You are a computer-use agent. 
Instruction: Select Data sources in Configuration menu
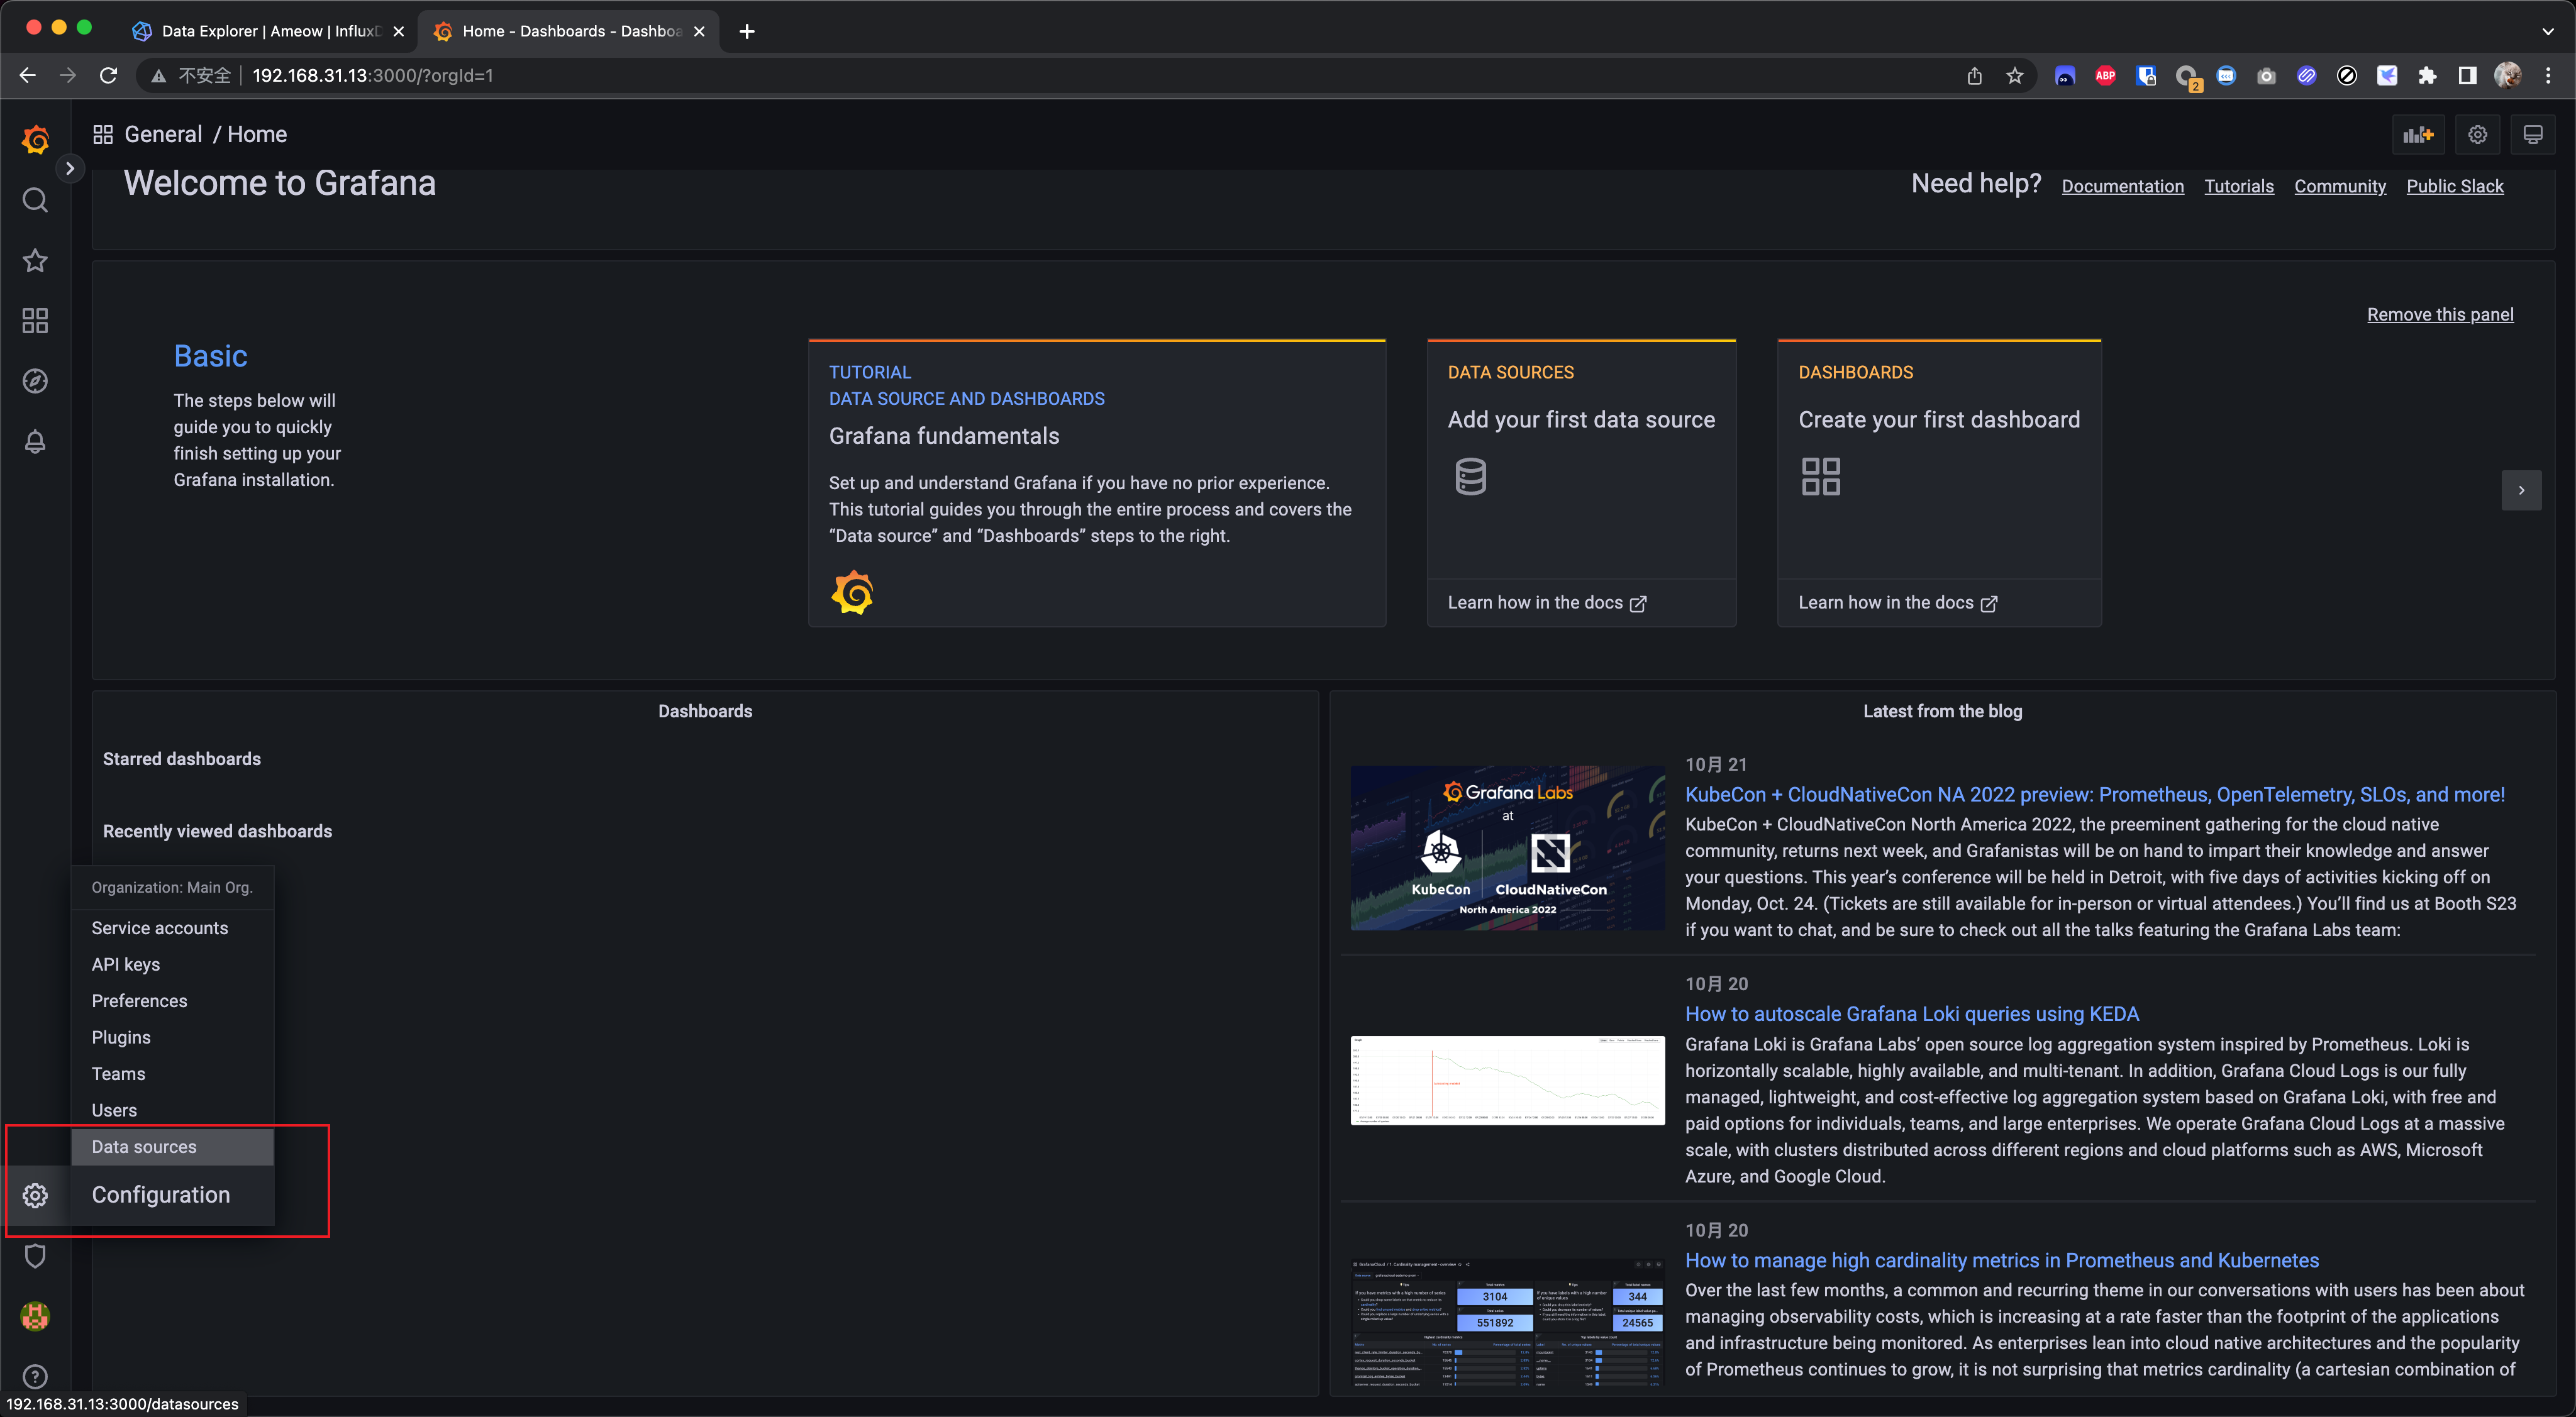(x=144, y=1146)
